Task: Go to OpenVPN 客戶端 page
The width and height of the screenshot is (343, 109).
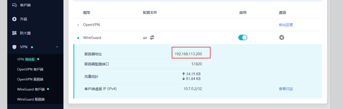Action: tap(30, 69)
